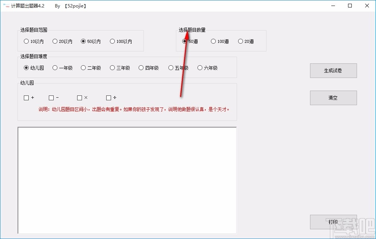Choose the 五年级 difficulty option
The height and width of the screenshot is (239, 376).
point(170,67)
